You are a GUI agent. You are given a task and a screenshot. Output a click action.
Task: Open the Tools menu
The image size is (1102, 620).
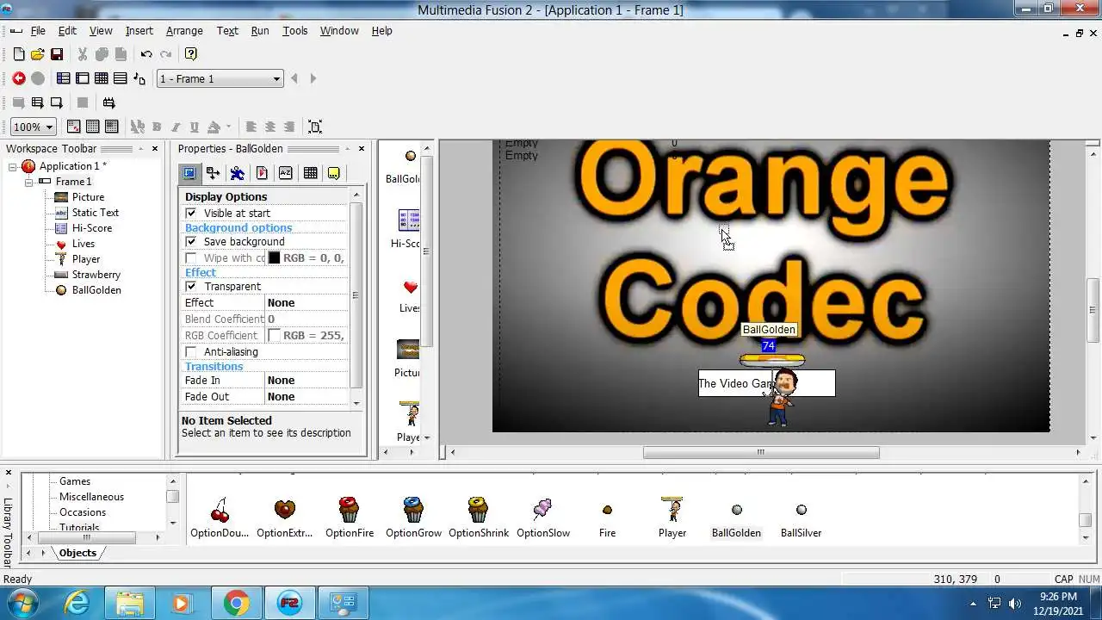[x=294, y=30]
